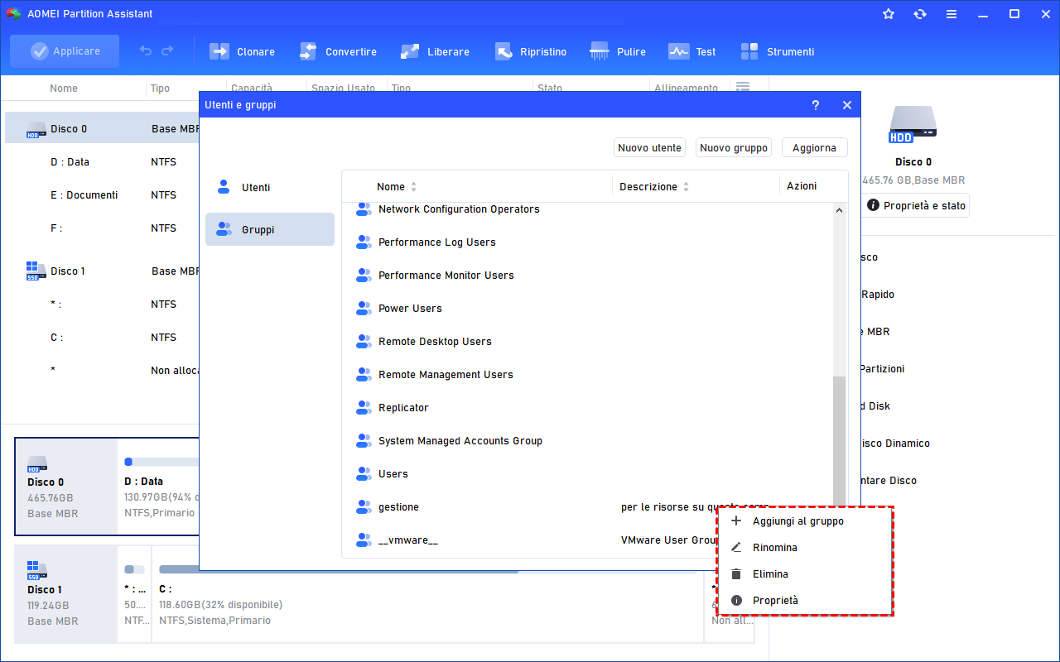
Task: Click the Aggiorna button
Action: (x=814, y=148)
